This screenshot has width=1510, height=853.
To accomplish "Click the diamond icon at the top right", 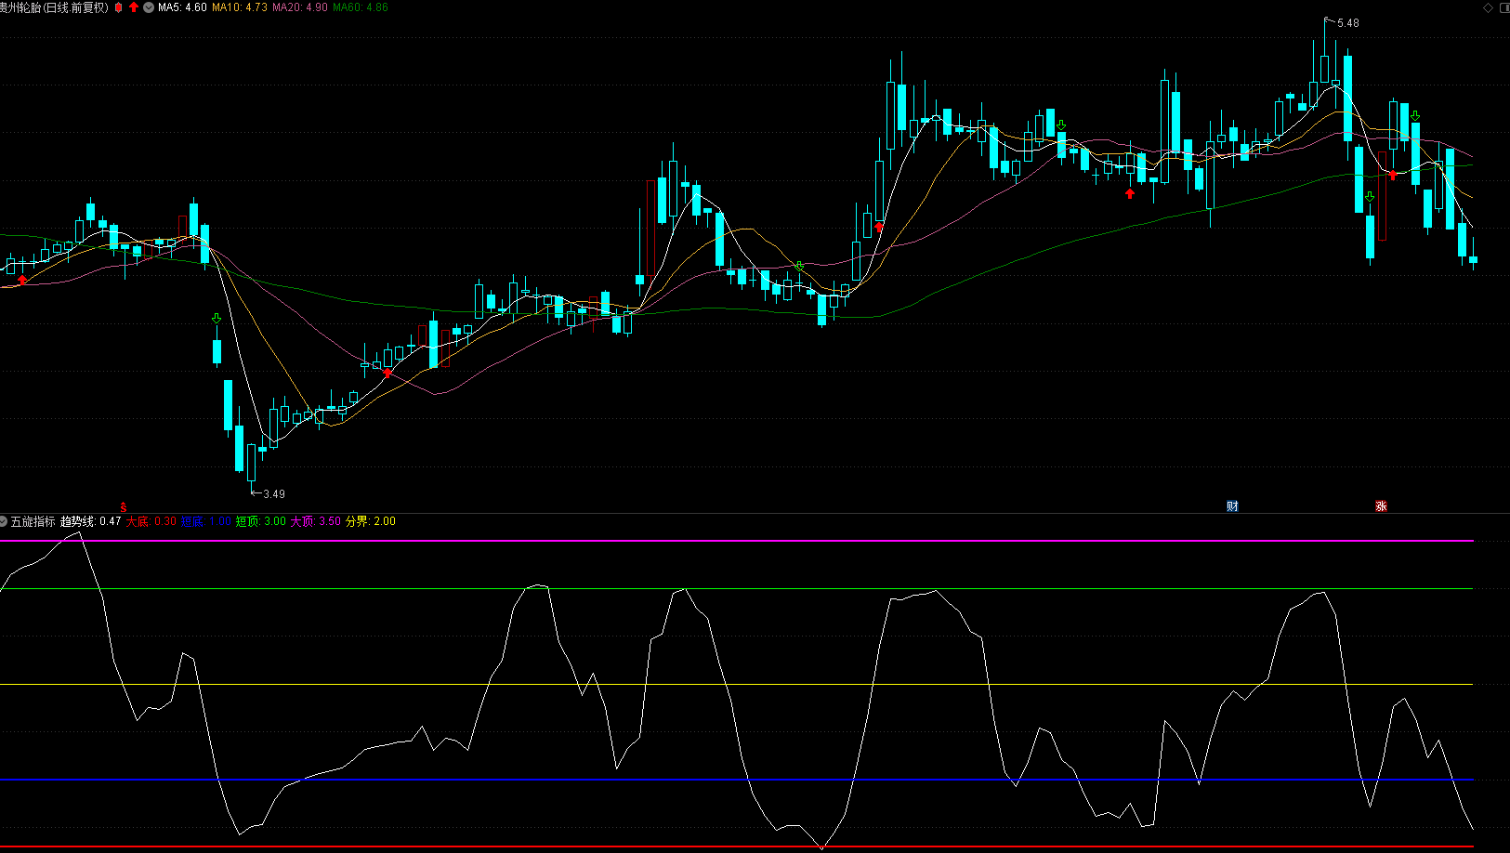I will (x=1488, y=7).
